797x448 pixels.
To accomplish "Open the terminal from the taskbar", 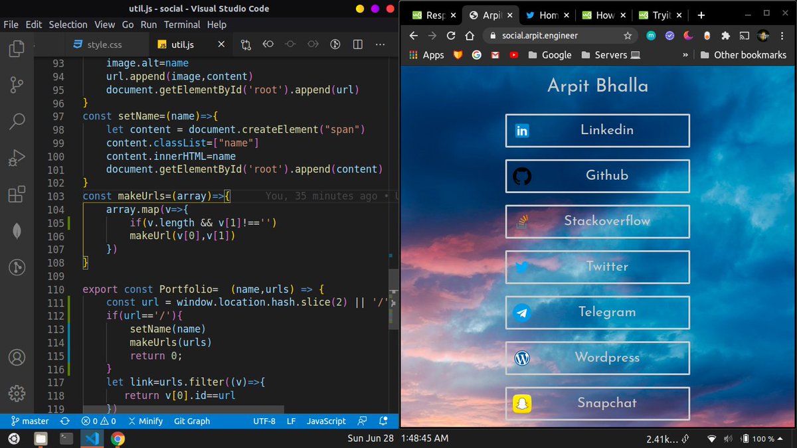I will 66,439.
